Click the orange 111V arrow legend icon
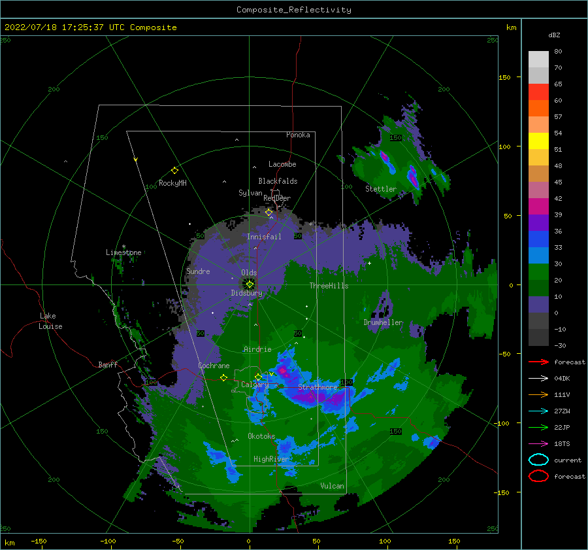The height and width of the screenshot is (550, 588). click(x=538, y=394)
